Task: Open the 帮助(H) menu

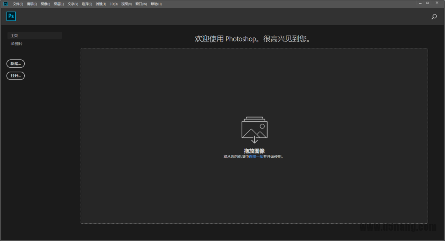Action: pos(156,4)
